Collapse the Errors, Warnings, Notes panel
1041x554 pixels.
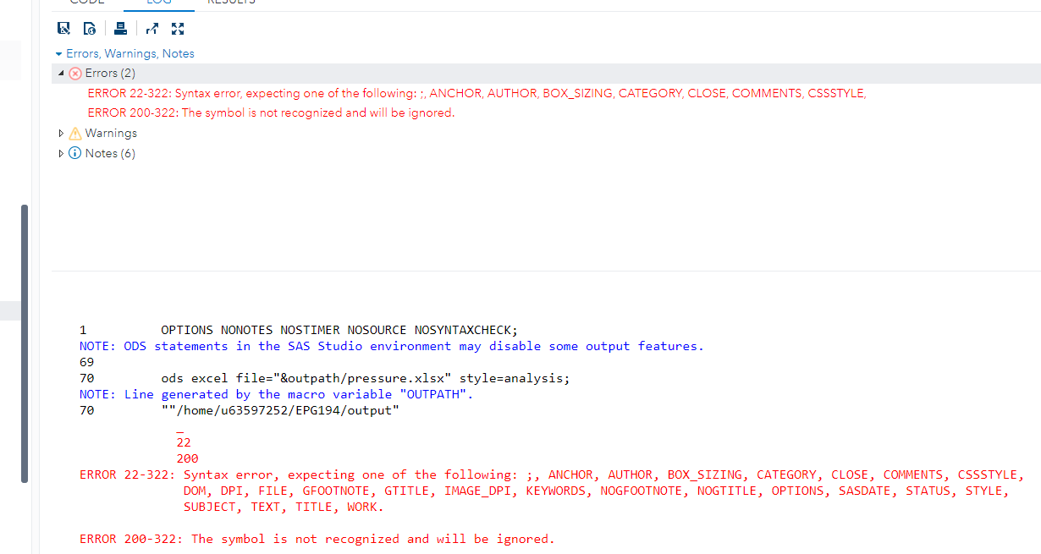[58, 53]
